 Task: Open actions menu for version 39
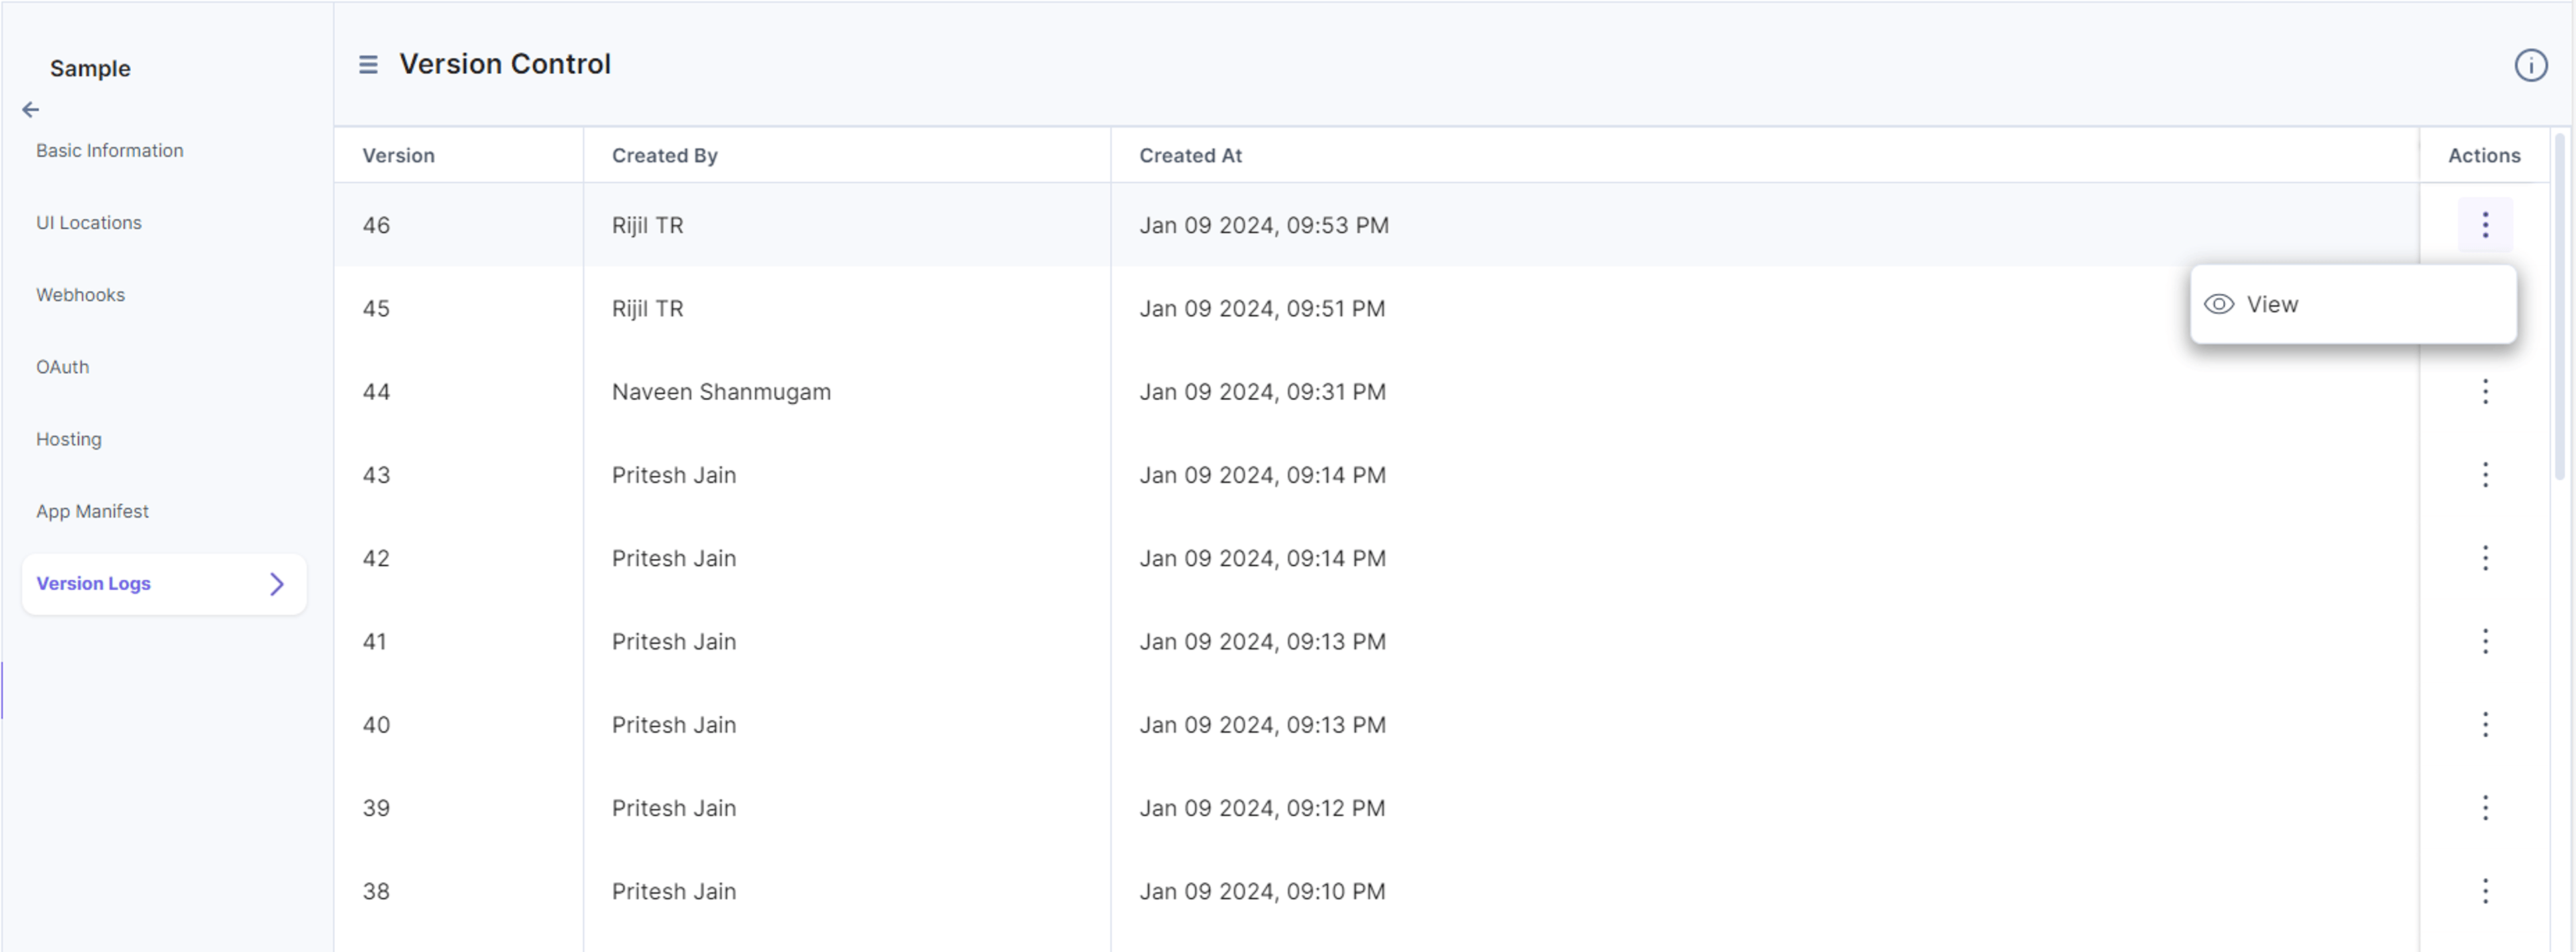[x=2485, y=808]
